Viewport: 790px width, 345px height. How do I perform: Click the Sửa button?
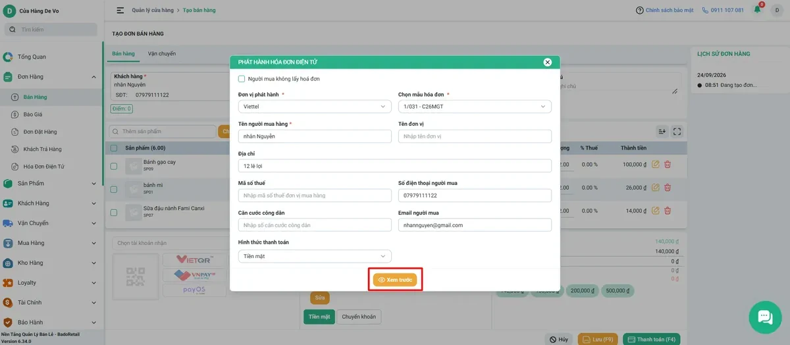coord(320,298)
